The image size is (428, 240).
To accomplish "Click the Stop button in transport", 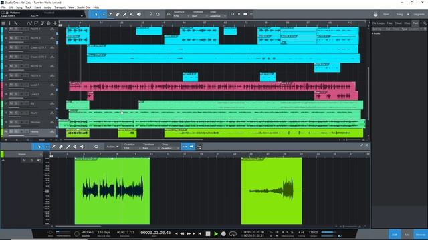I will point(208,234).
